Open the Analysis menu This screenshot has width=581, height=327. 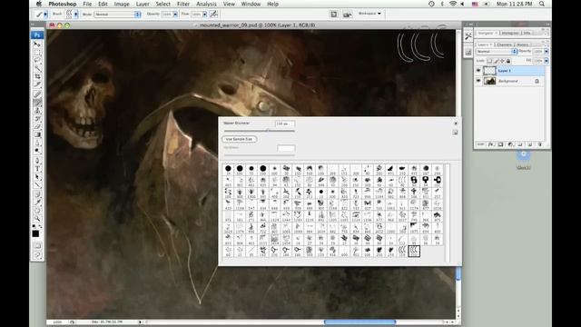tap(206, 4)
